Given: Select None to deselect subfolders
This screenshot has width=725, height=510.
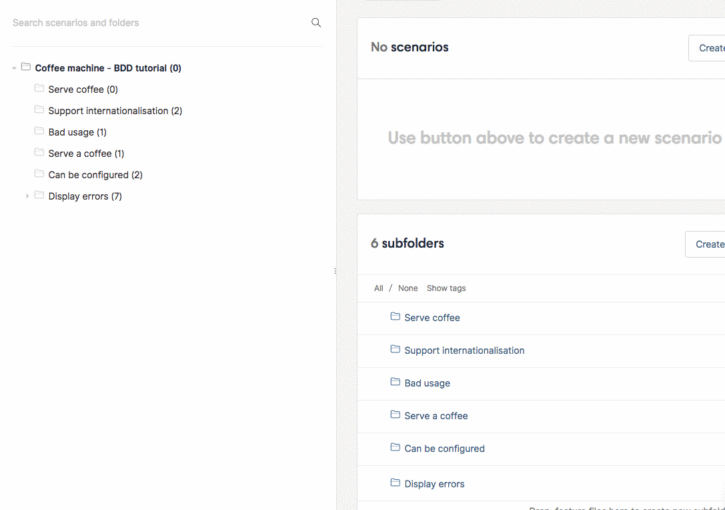Looking at the screenshot, I should [x=408, y=288].
